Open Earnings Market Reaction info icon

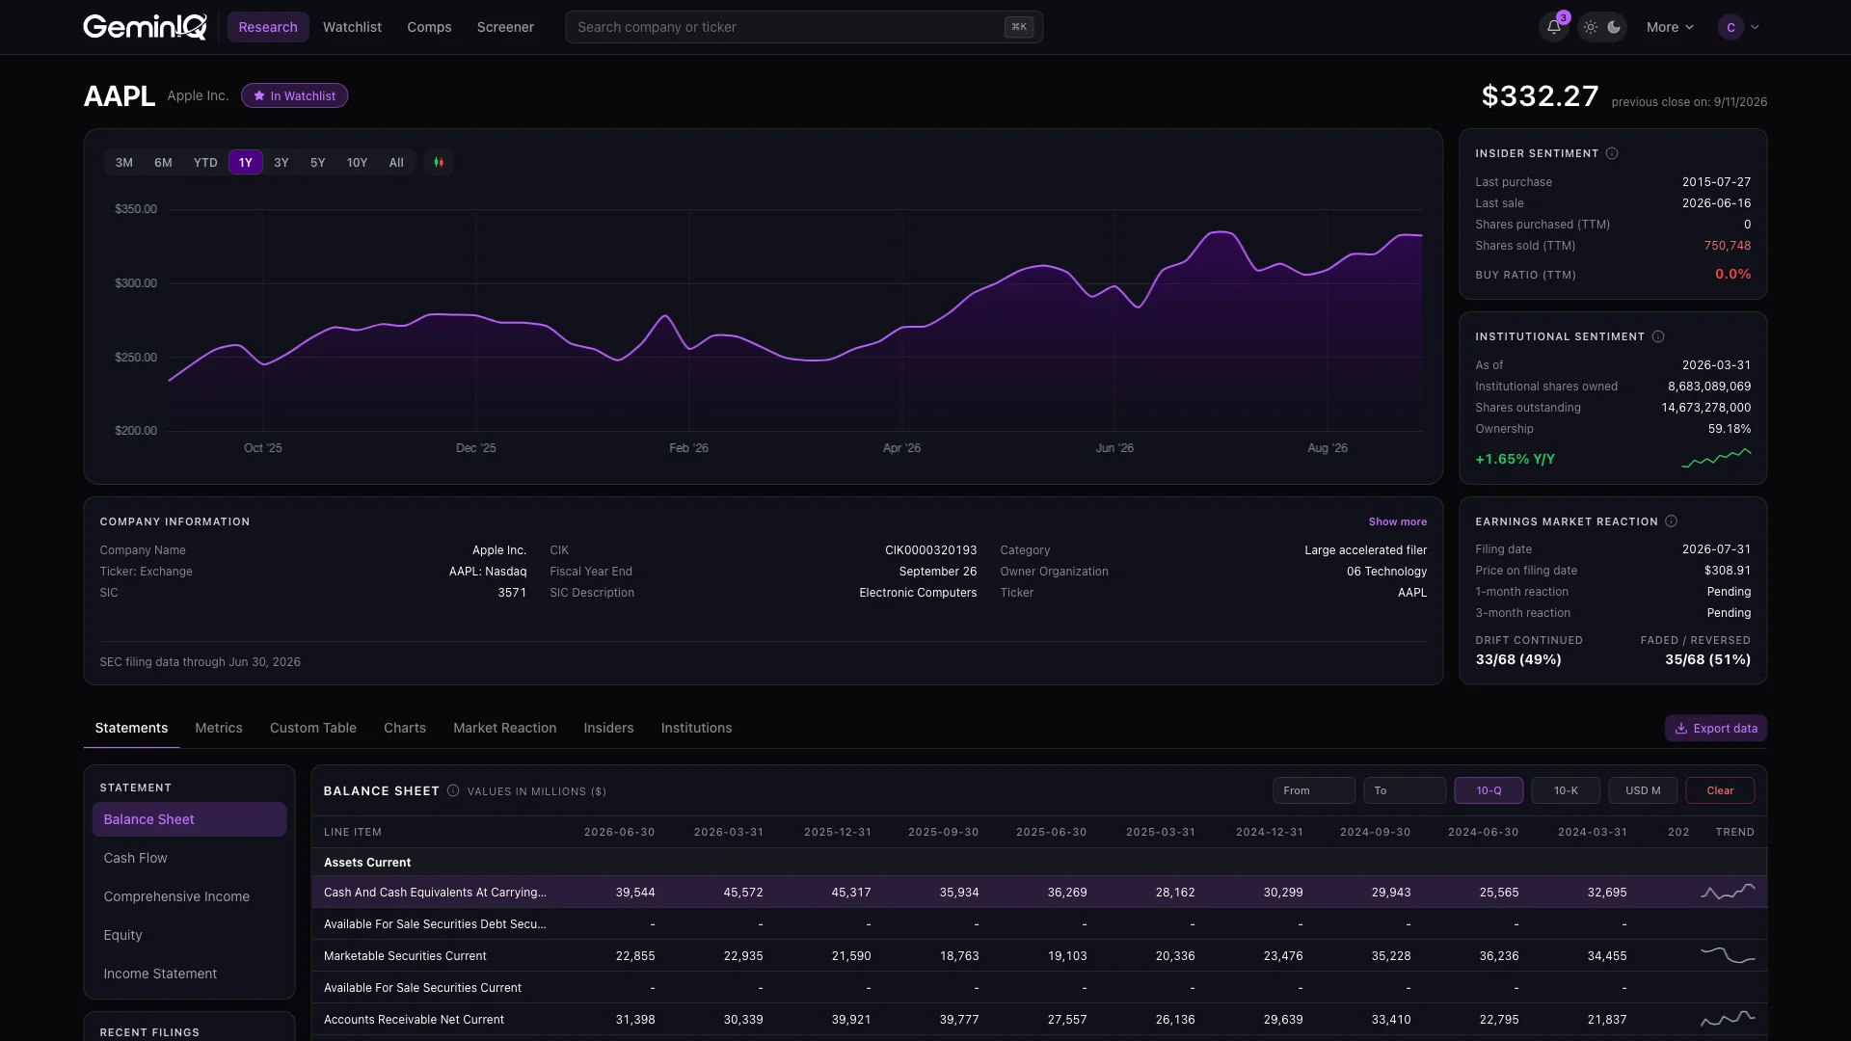tap(1671, 521)
